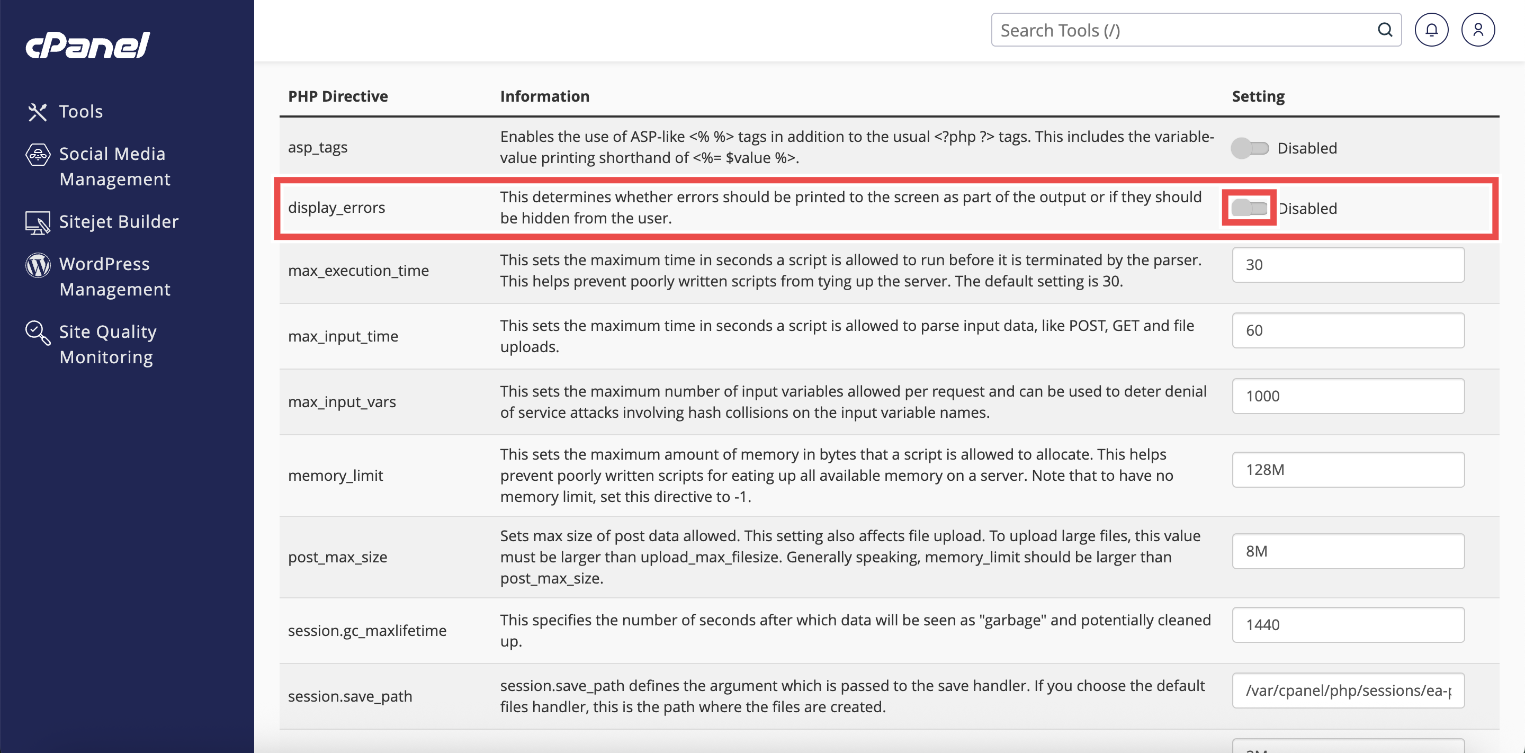Click the cPanel logo
This screenshot has width=1525, height=753.
pos(87,45)
